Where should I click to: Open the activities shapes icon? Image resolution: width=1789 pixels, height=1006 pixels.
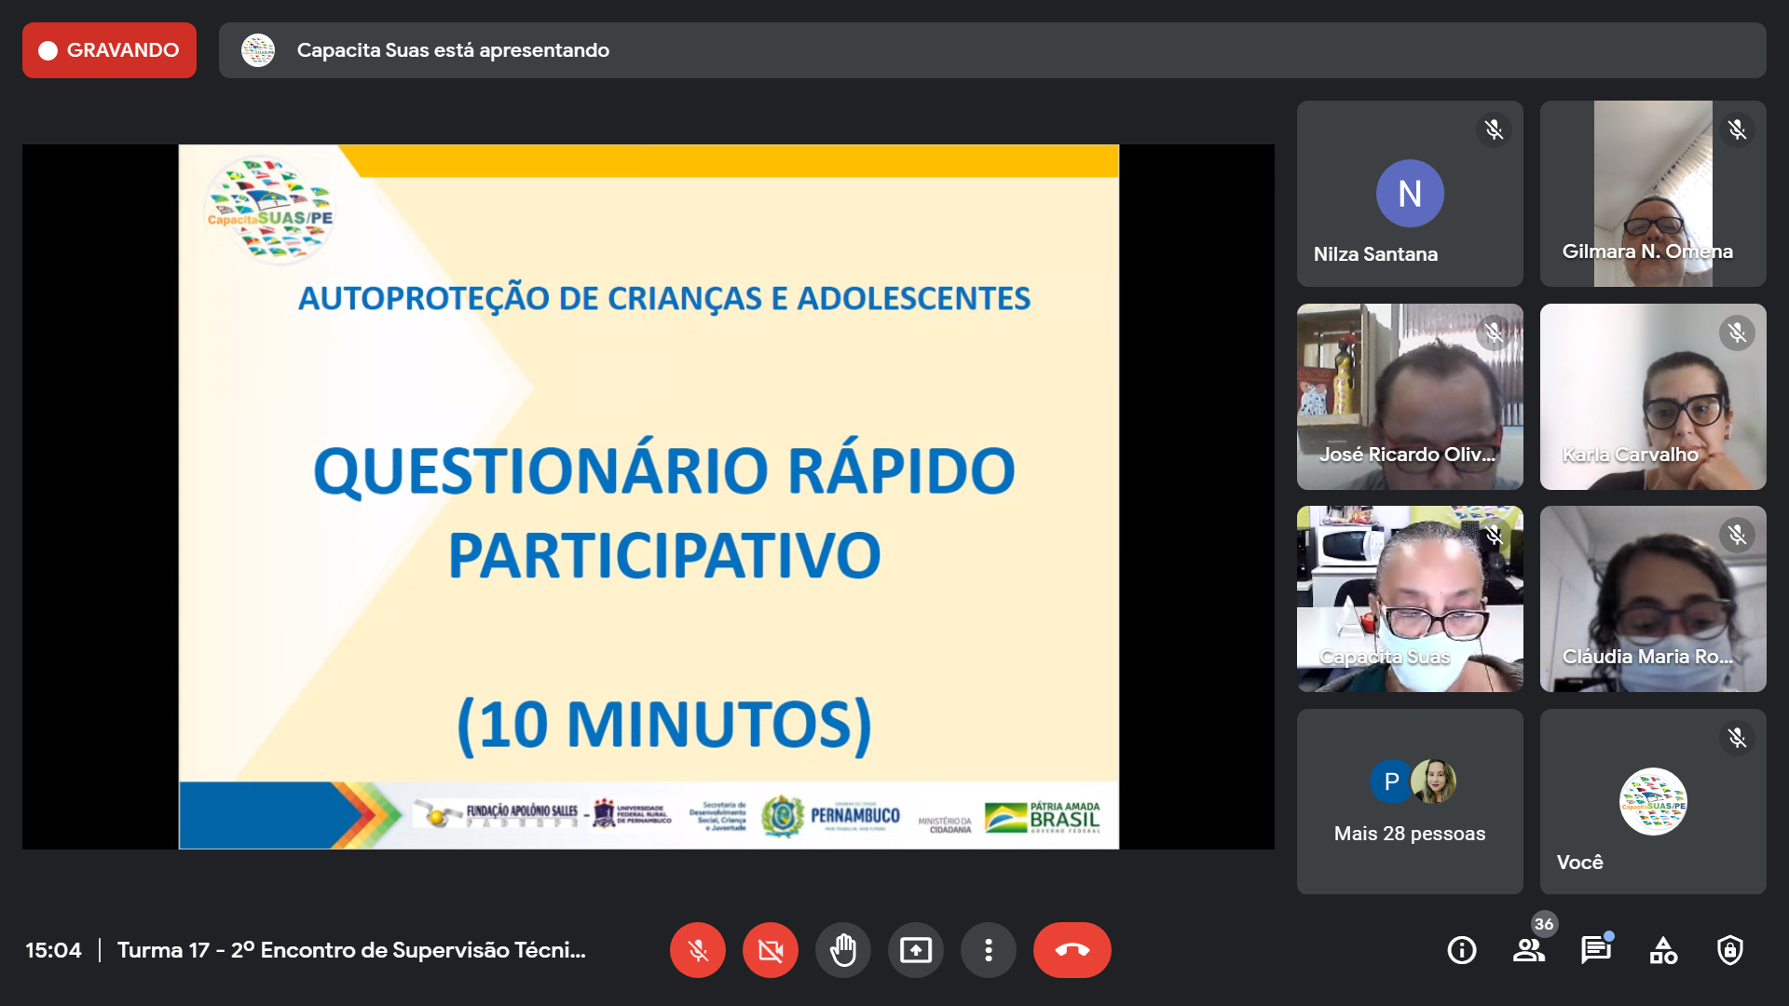[x=1663, y=950]
